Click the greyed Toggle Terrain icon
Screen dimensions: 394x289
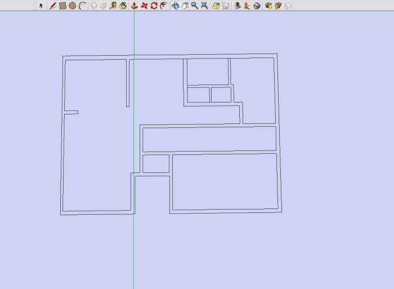tap(226, 6)
